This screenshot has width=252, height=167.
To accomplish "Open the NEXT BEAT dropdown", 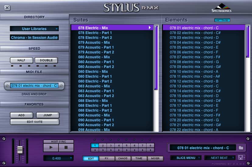I will click(x=220, y=158).
